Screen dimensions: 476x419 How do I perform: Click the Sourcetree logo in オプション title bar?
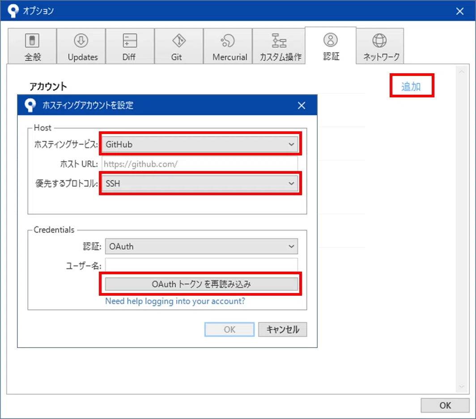[13, 11]
